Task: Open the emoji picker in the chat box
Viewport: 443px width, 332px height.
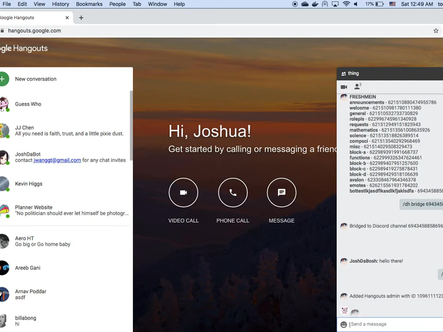Action: [343, 324]
